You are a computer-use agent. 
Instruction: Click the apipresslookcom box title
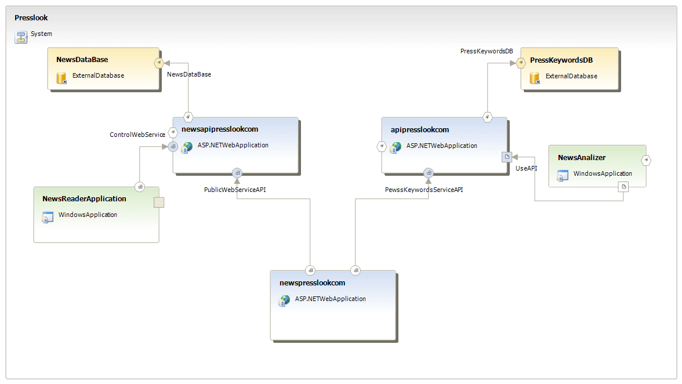(420, 129)
